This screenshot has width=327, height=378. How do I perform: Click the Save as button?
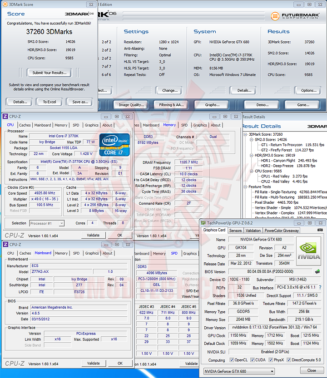(80, 102)
